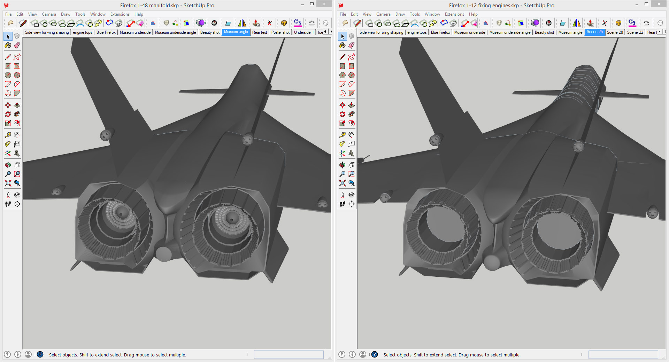Viewport: 669px width, 362px height.
Task: Click measurements input box in right window
Action: pos(623,355)
